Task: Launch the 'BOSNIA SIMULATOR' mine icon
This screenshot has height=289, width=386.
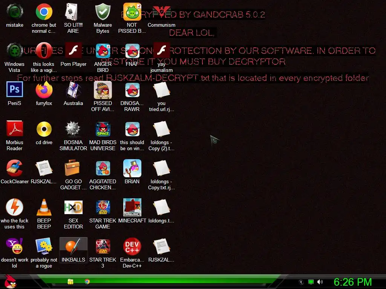Action: [73, 129]
